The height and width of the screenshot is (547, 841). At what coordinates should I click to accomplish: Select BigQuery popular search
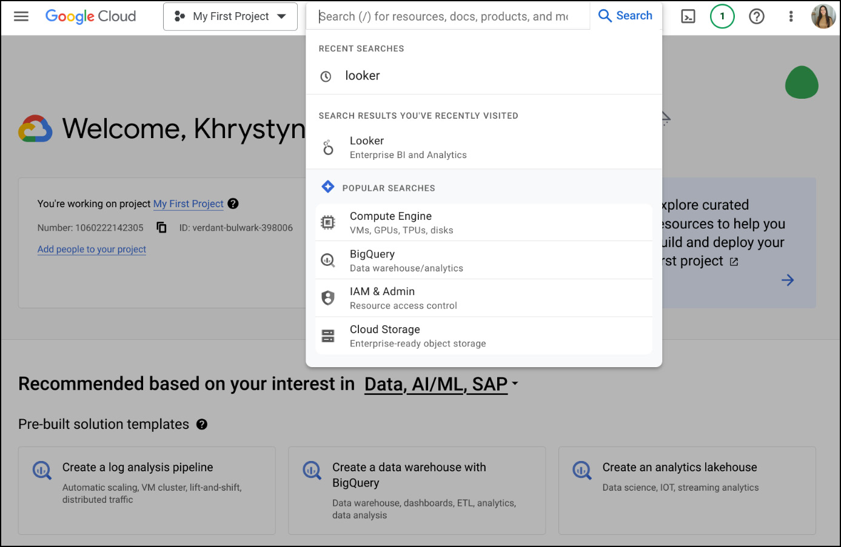point(484,260)
